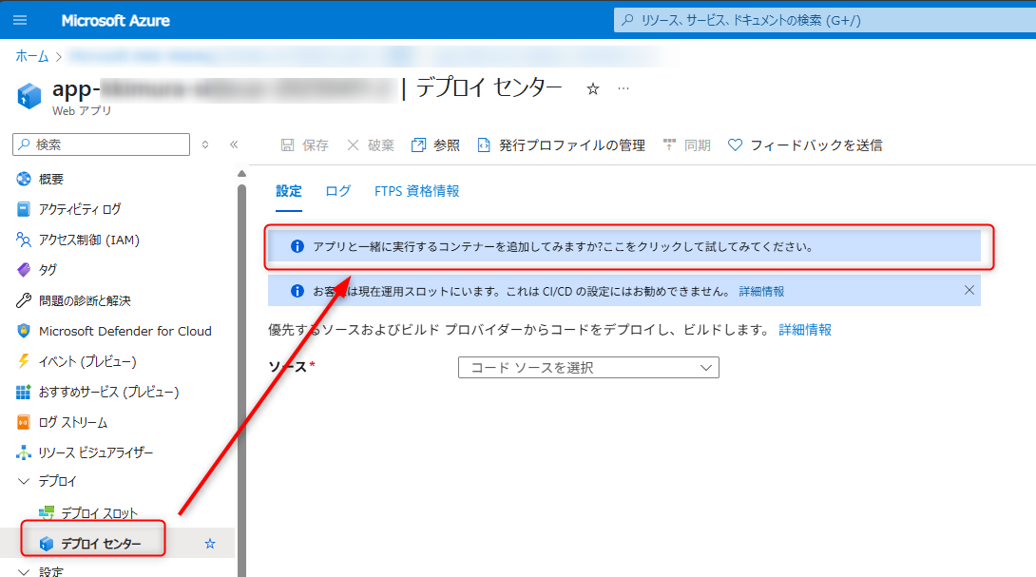
Task: Open 詳細情報 link in slot warning banner
Action: pos(761,292)
